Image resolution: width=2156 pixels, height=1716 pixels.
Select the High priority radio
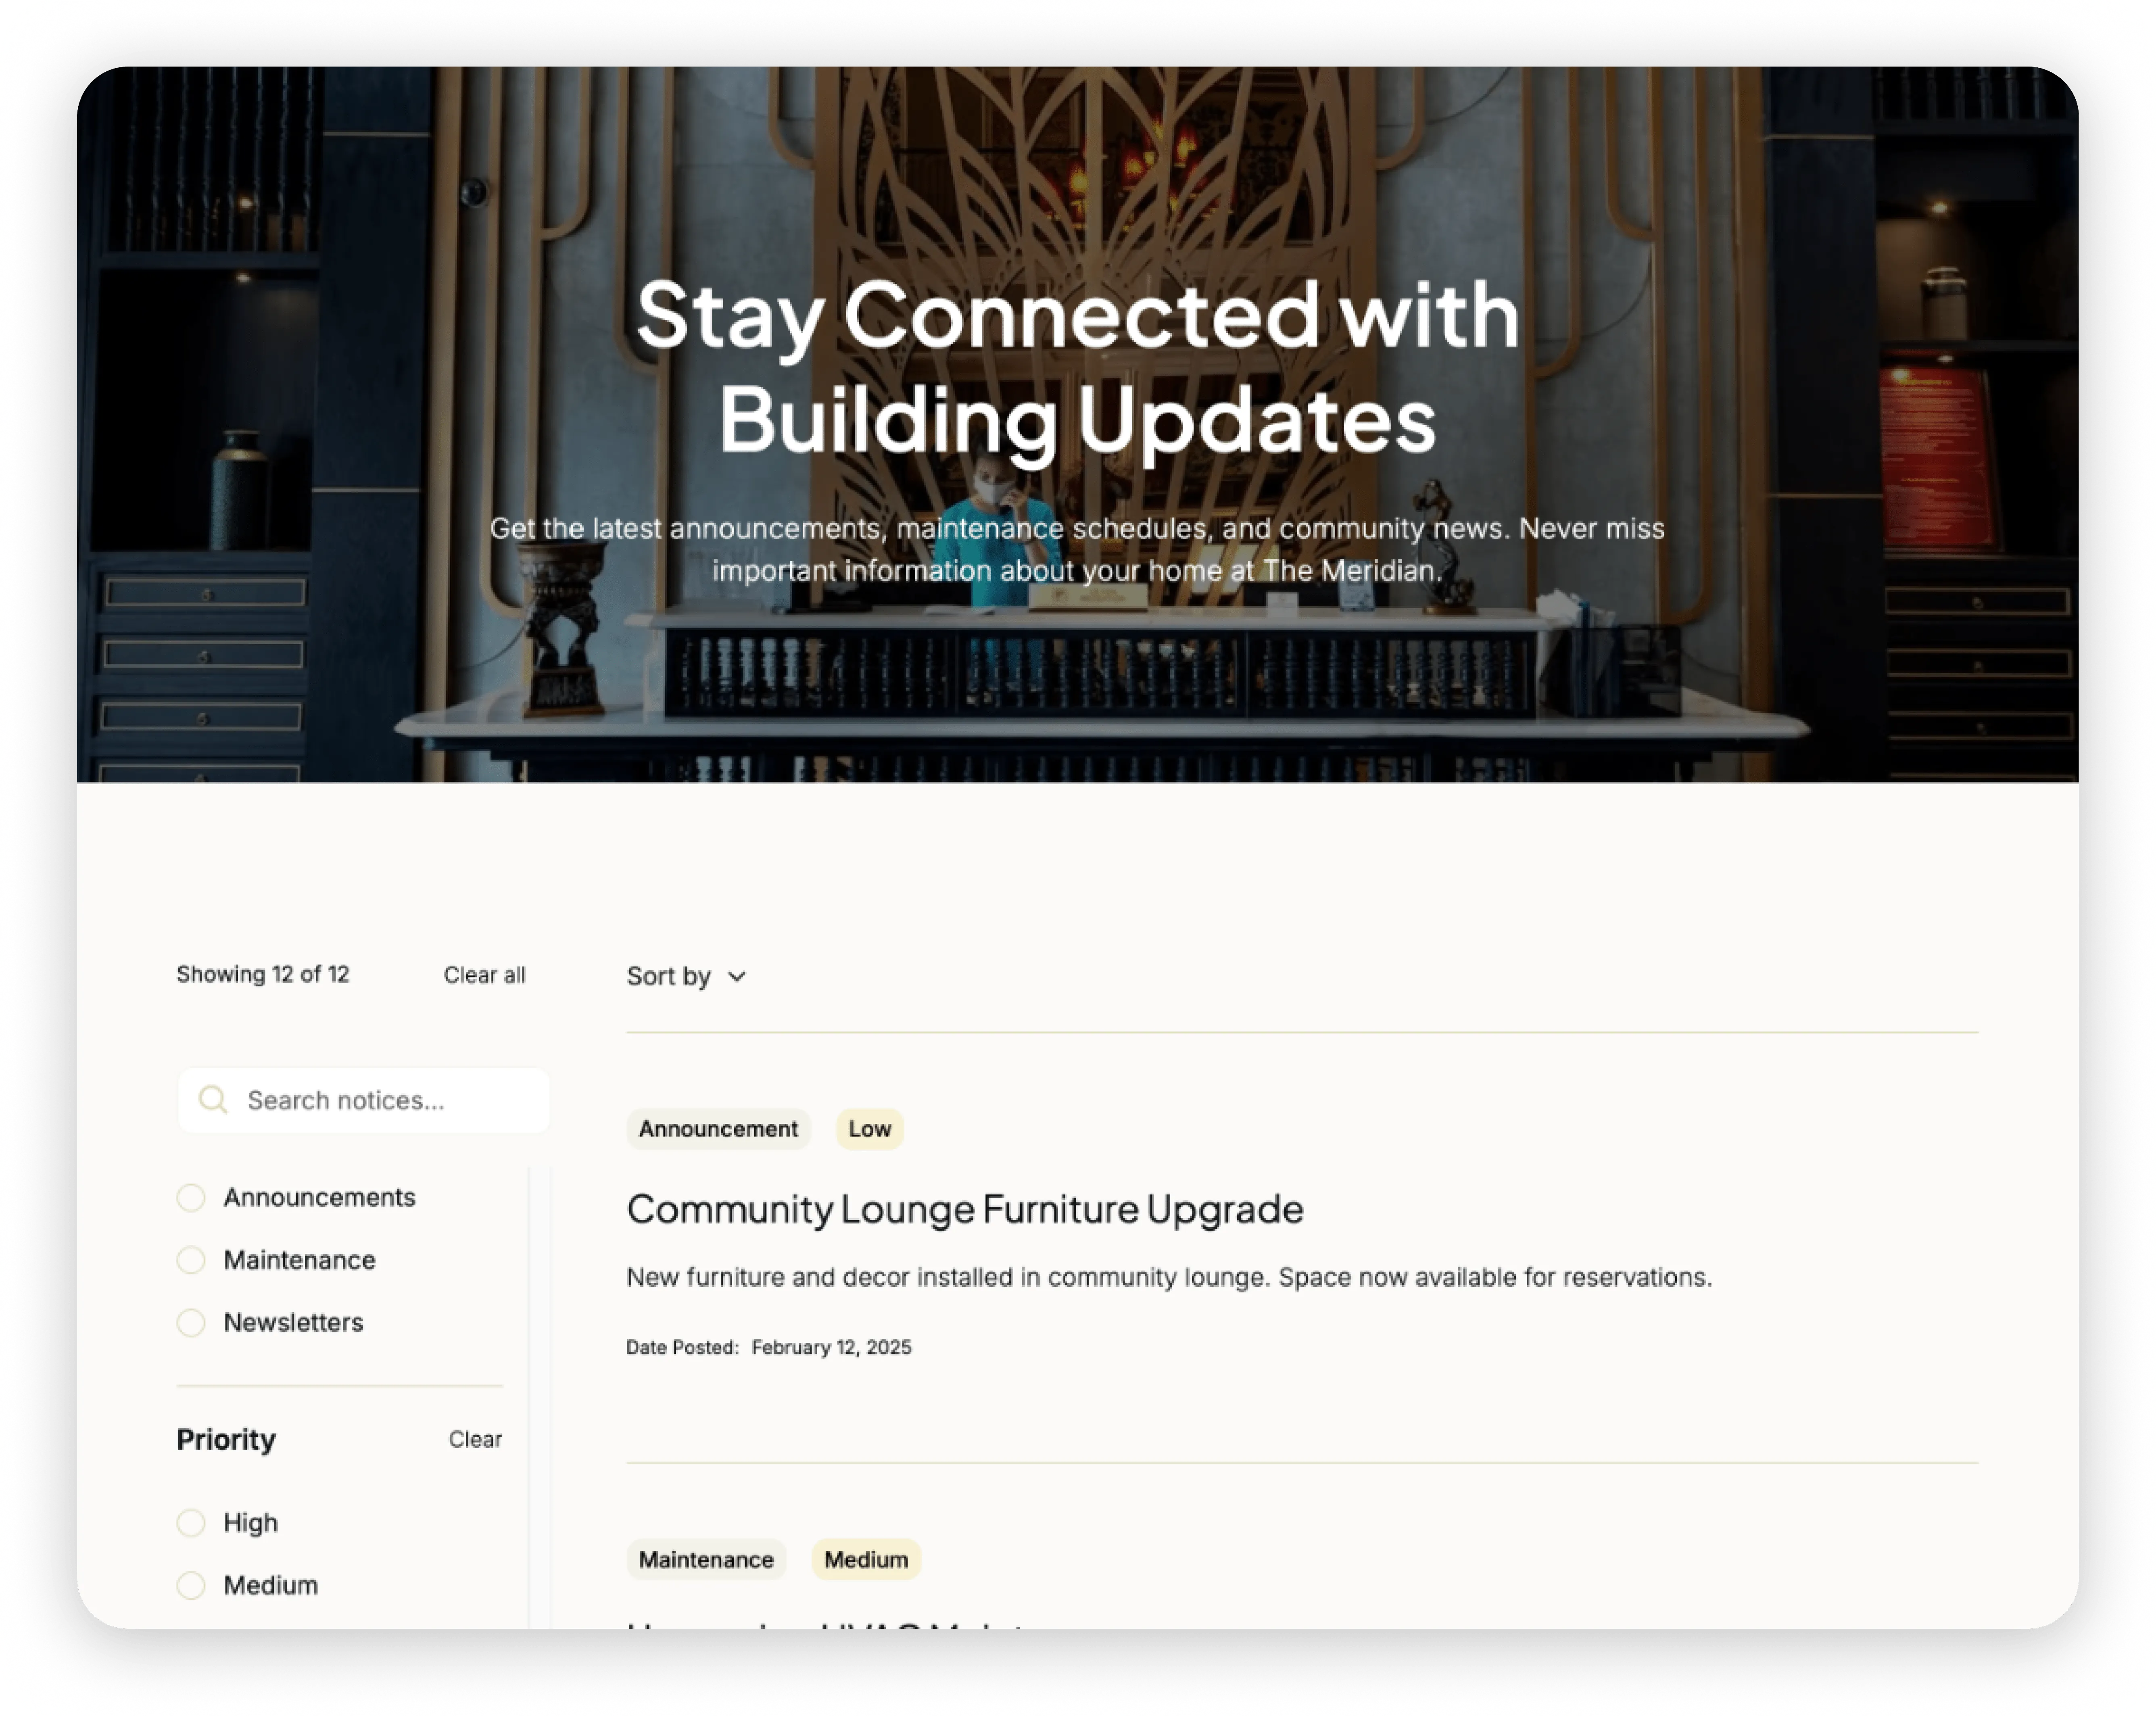coord(191,1523)
